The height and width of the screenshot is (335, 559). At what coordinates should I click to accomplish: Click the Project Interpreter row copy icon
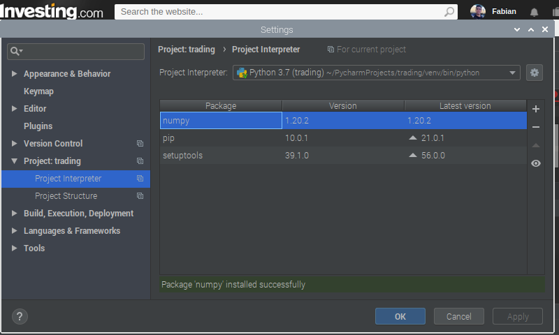(140, 179)
